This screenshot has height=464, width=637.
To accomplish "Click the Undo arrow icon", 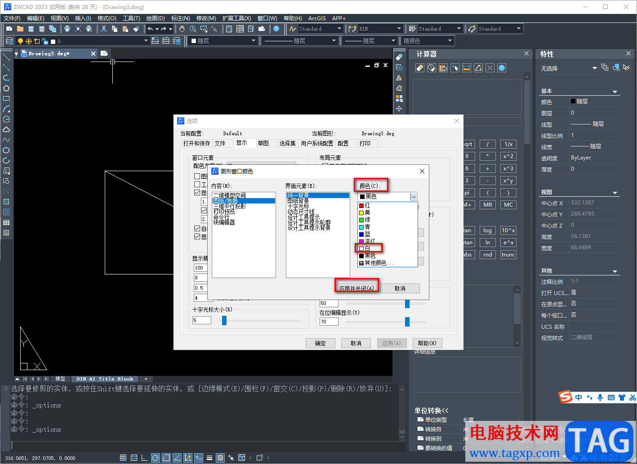I will [x=150, y=29].
